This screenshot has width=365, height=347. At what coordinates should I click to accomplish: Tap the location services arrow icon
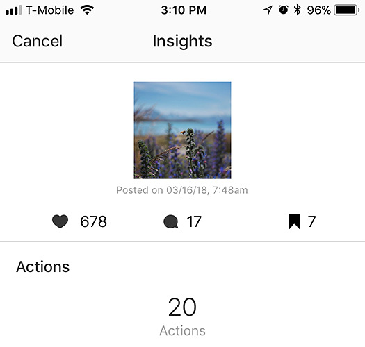coord(268,10)
